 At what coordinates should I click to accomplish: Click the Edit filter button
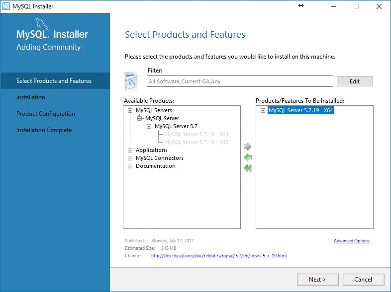coord(355,81)
